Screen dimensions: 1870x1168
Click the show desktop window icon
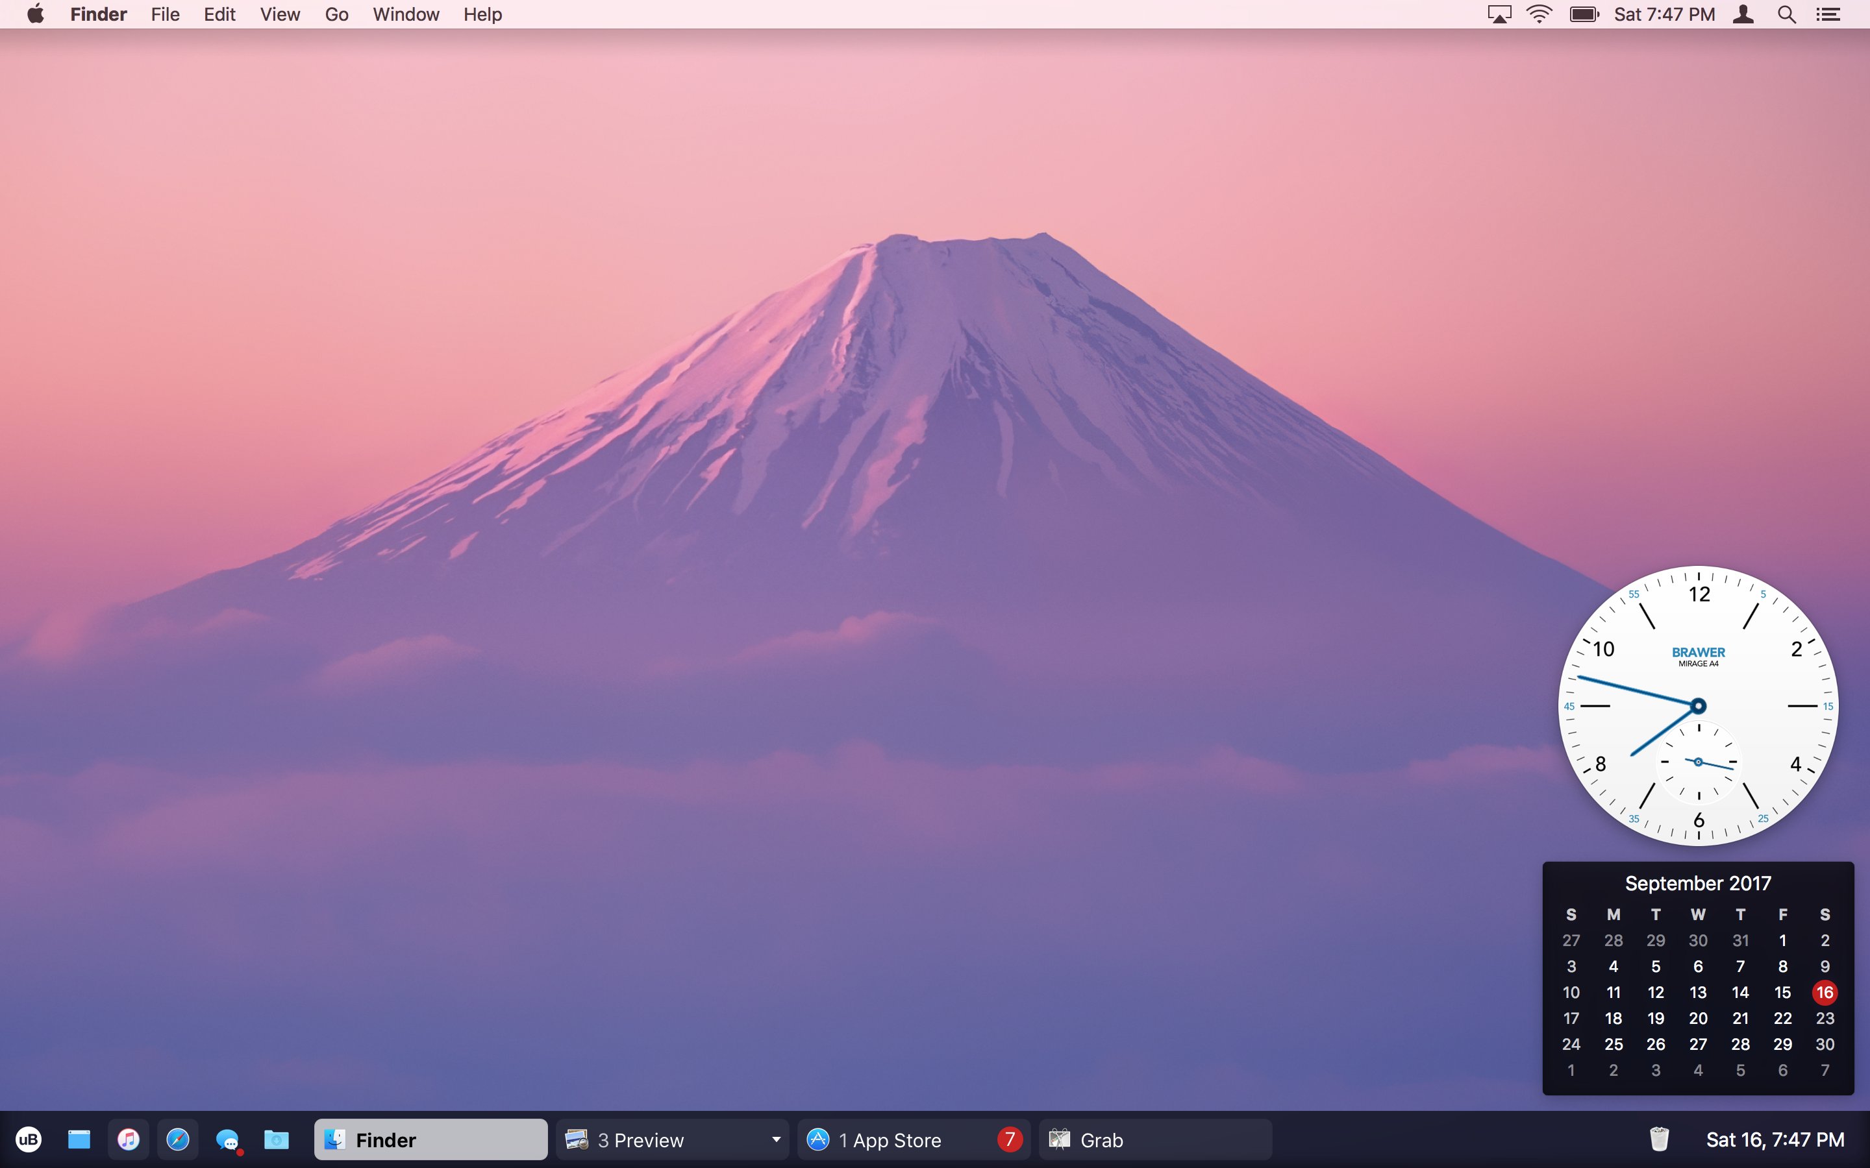(x=79, y=1139)
